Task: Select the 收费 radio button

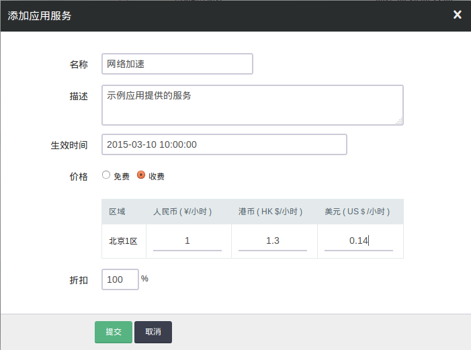Action: click(x=141, y=175)
